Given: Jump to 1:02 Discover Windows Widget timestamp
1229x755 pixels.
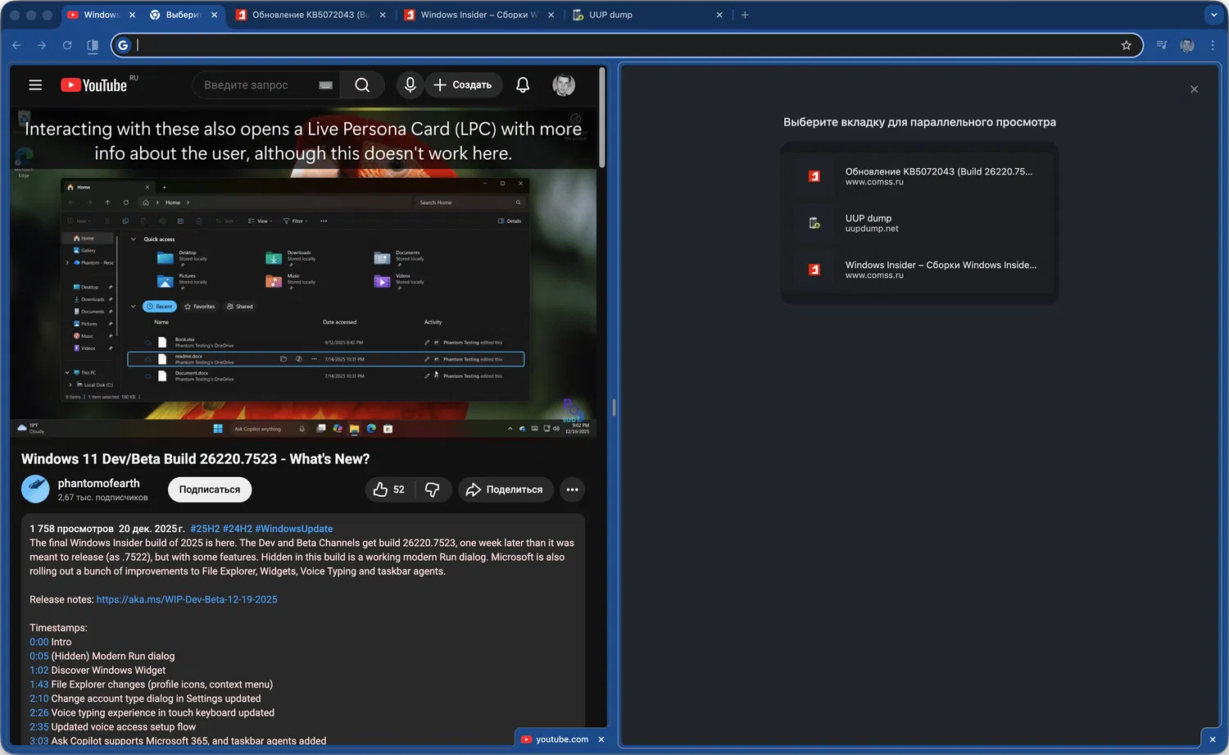Looking at the screenshot, I should coord(39,670).
